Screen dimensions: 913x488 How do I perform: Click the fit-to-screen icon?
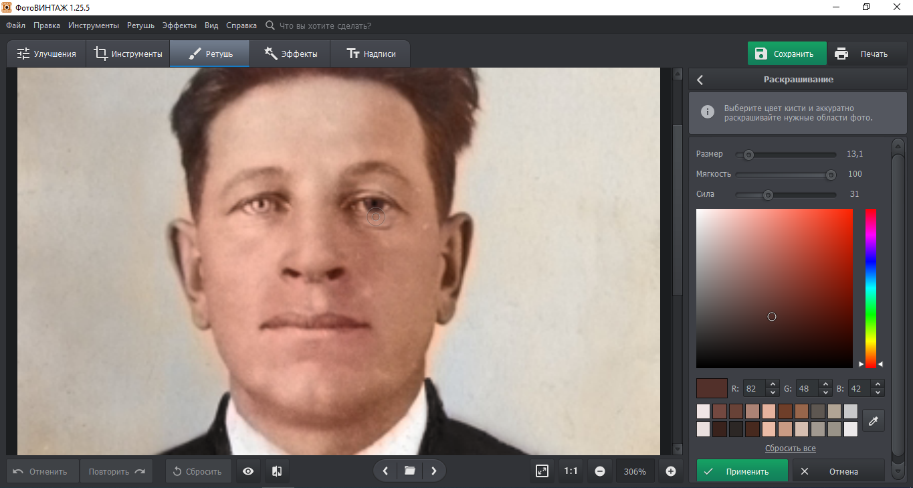(x=542, y=471)
